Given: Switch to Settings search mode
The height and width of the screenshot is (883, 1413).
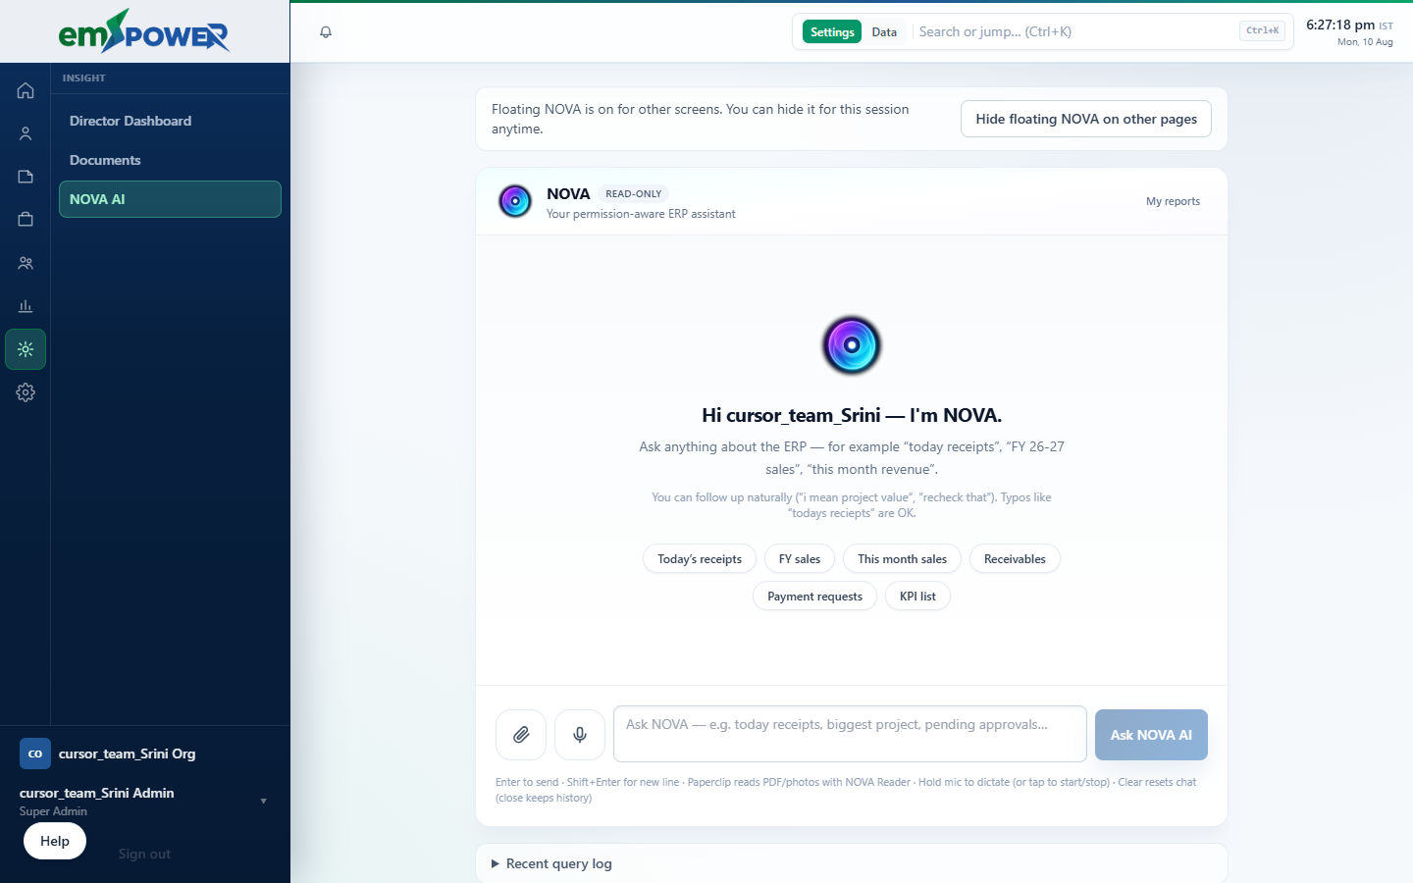Looking at the screenshot, I should (832, 31).
